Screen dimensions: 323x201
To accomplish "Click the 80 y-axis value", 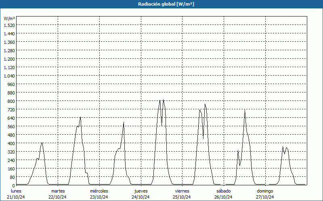I will point(12,177).
